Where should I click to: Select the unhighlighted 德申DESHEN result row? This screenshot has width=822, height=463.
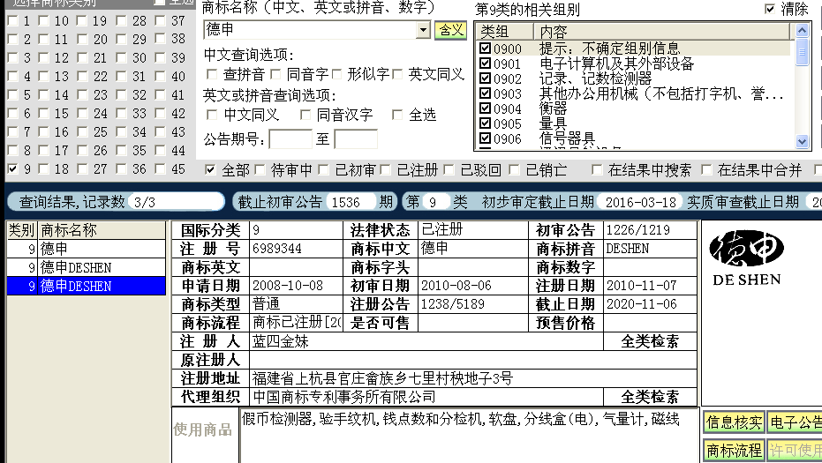pos(86,267)
